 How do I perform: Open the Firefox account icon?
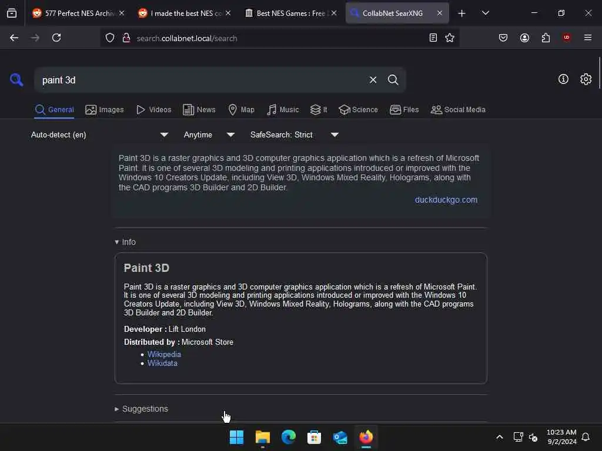pyautogui.click(x=524, y=38)
